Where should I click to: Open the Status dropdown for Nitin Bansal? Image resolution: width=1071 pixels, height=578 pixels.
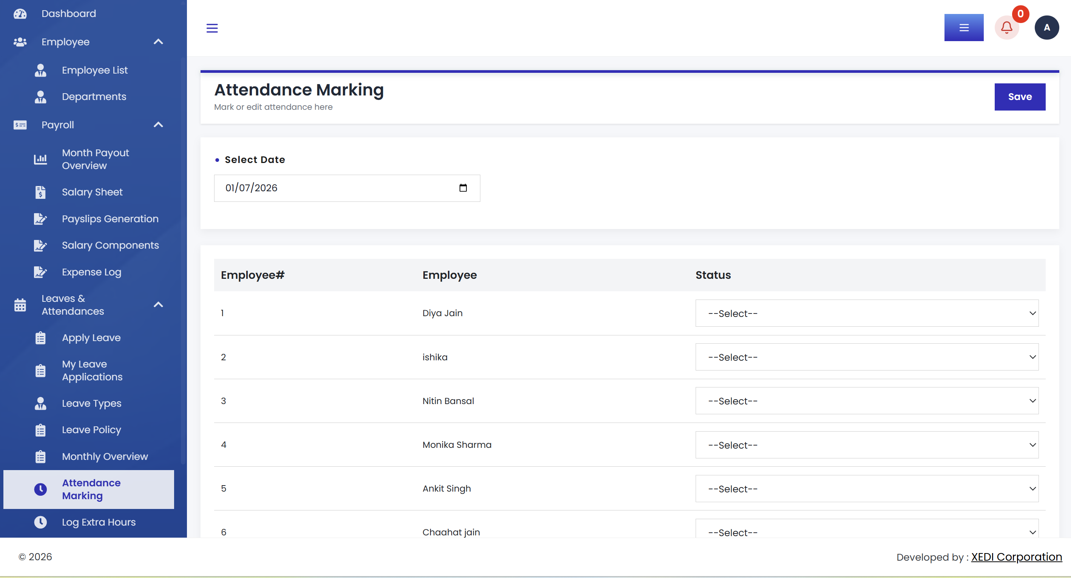pos(867,401)
